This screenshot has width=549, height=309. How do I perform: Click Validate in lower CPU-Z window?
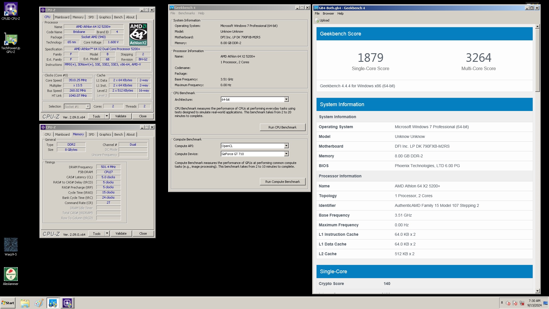tap(121, 233)
